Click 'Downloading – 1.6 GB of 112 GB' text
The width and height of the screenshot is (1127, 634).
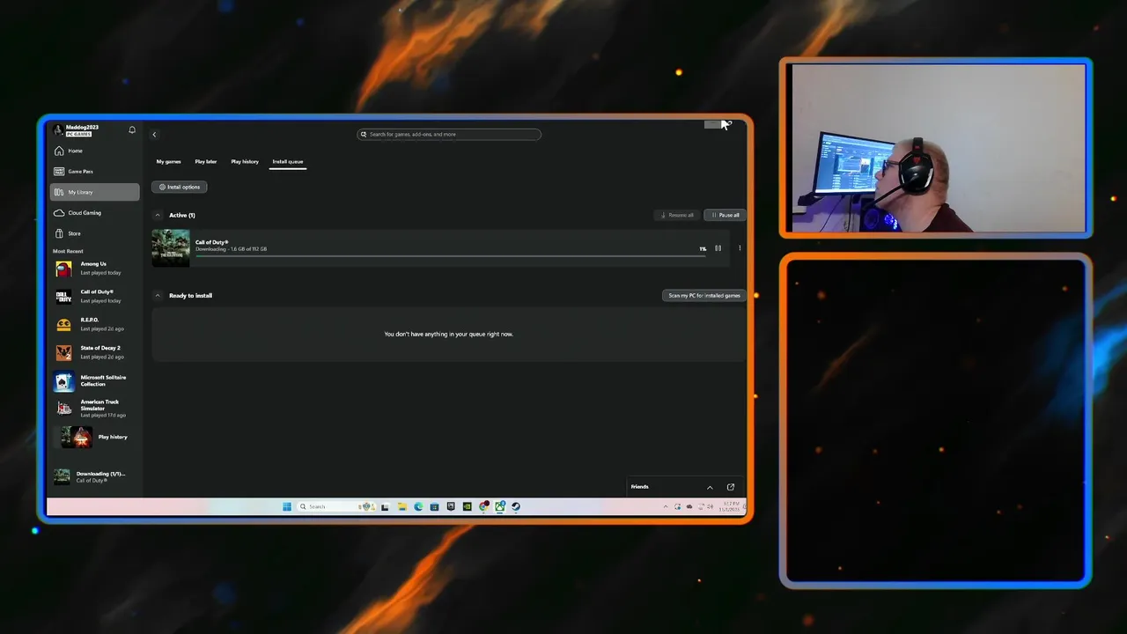(231, 249)
